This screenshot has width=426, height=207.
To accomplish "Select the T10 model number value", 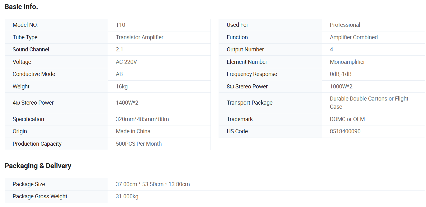I will click(x=121, y=25).
